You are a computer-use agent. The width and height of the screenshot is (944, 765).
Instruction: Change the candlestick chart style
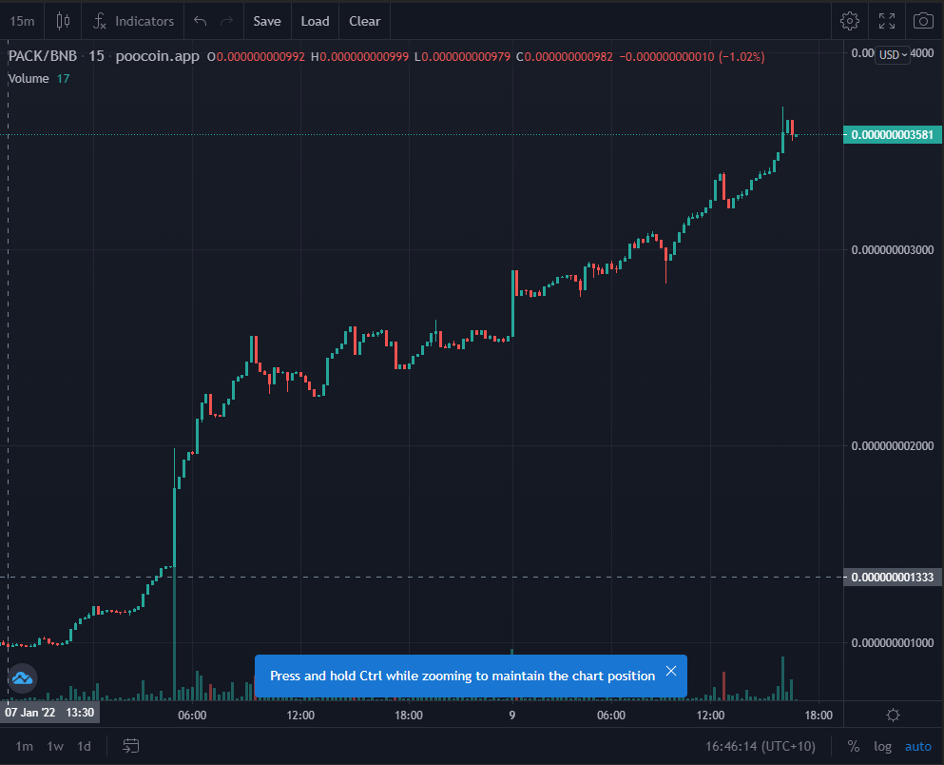63,21
